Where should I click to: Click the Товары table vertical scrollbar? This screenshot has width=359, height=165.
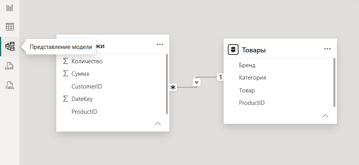point(334,82)
